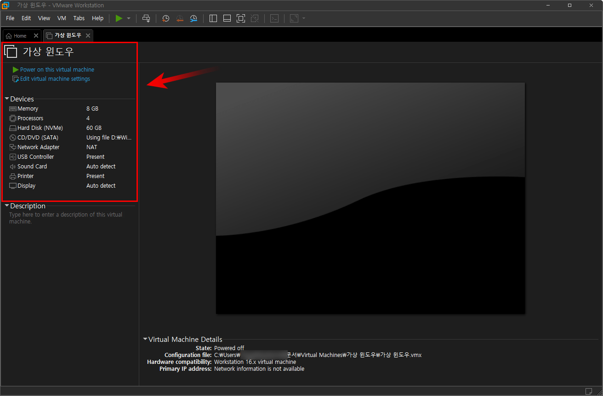The image size is (603, 396).
Task: Collapse the Virtual Machine Details section
Action: [145, 340]
